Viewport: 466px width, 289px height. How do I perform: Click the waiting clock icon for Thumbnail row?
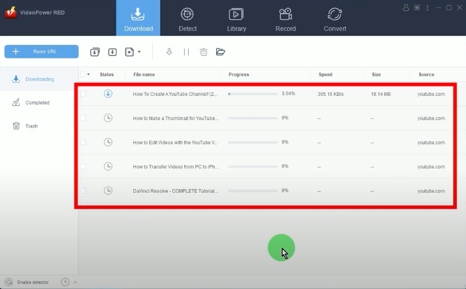pyautogui.click(x=108, y=118)
